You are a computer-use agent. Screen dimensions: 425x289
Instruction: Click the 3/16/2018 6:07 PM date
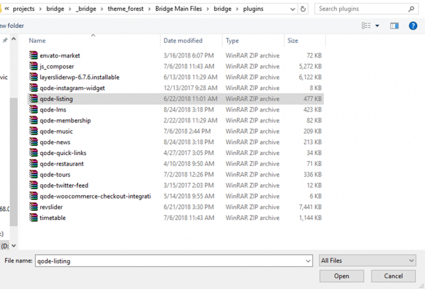point(189,56)
